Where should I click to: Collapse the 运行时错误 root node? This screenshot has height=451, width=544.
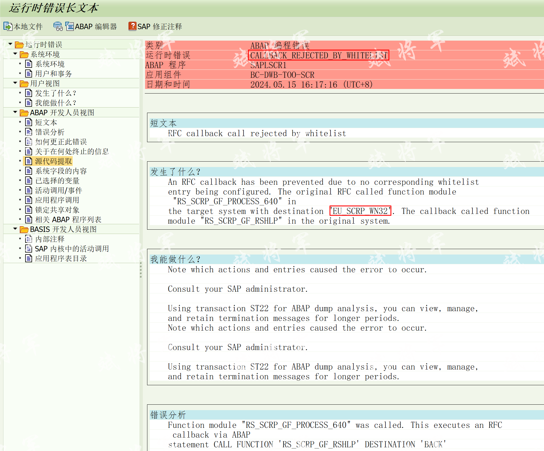(x=10, y=44)
